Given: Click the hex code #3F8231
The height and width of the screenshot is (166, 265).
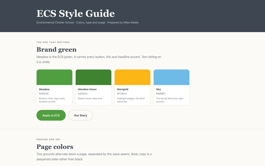Looking at the screenshot, I should [83, 93].
